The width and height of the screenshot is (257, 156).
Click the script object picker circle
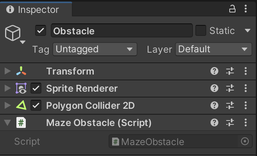pos(245,141)
